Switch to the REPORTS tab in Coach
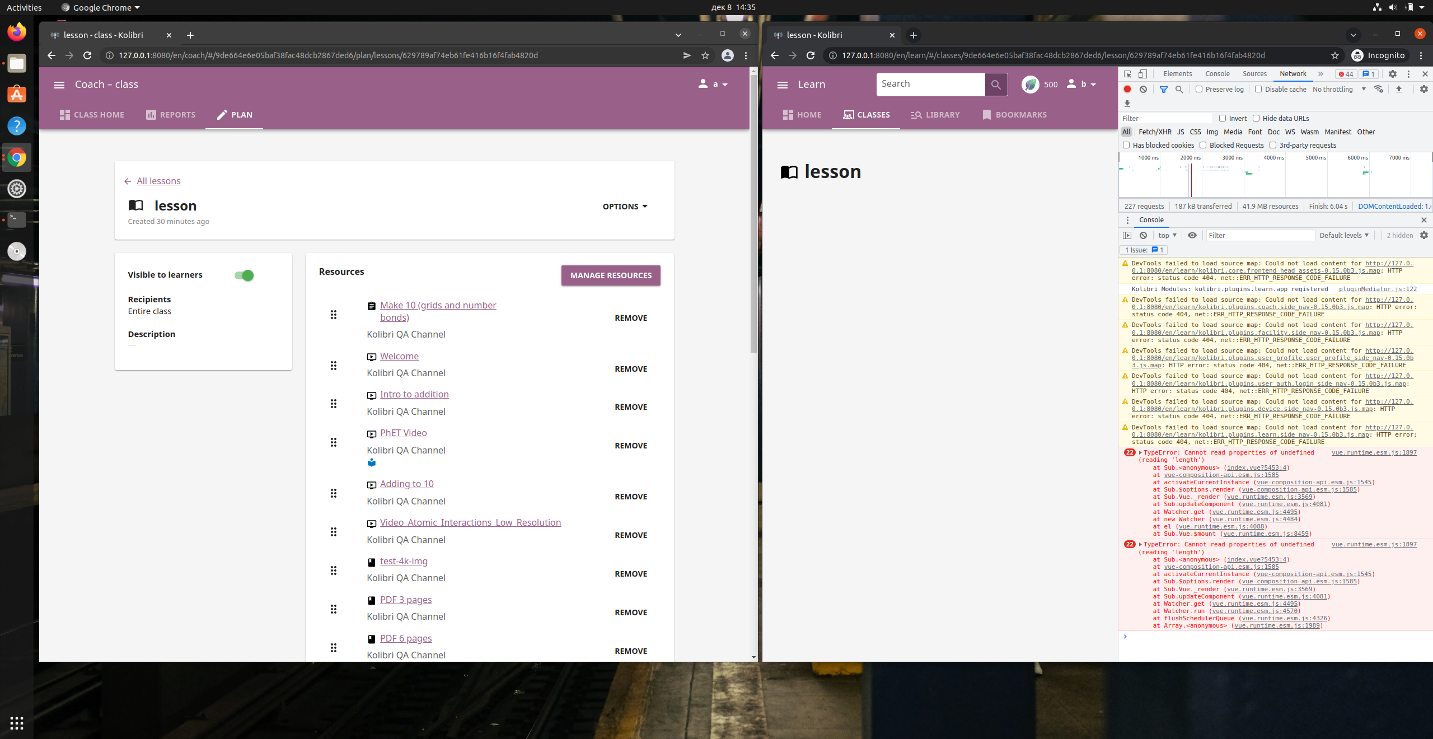1433x739 pixels. [171, 115]
